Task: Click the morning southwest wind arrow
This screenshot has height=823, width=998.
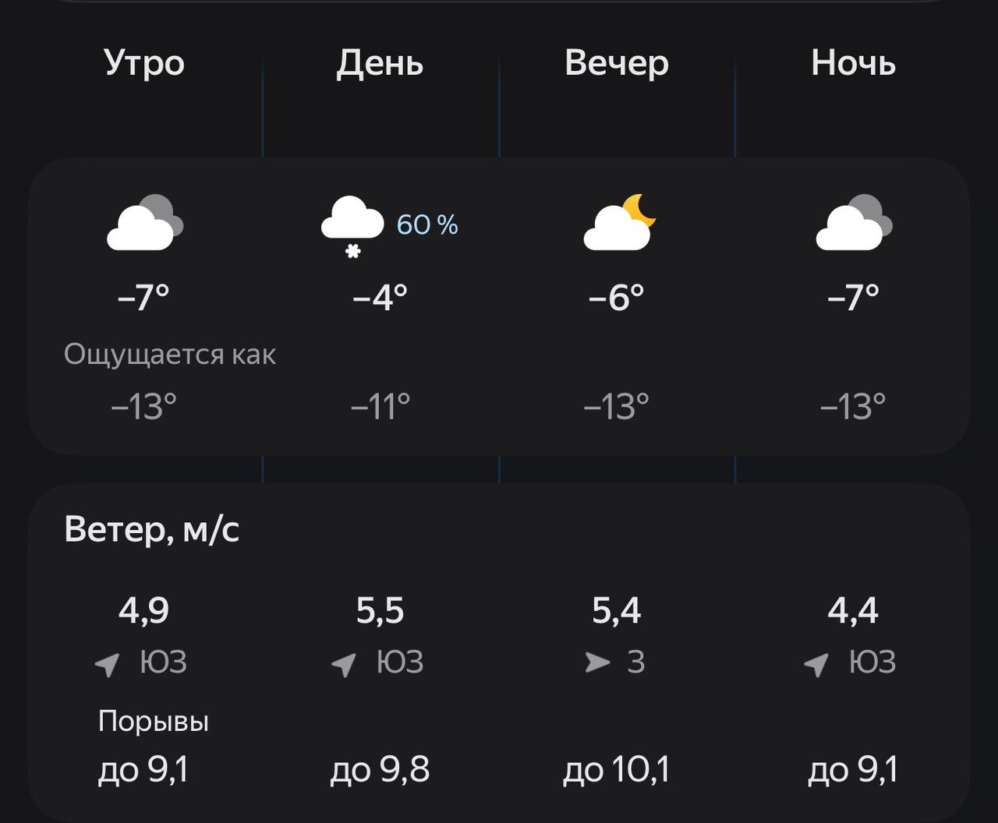Action: [x=108, y=664]
